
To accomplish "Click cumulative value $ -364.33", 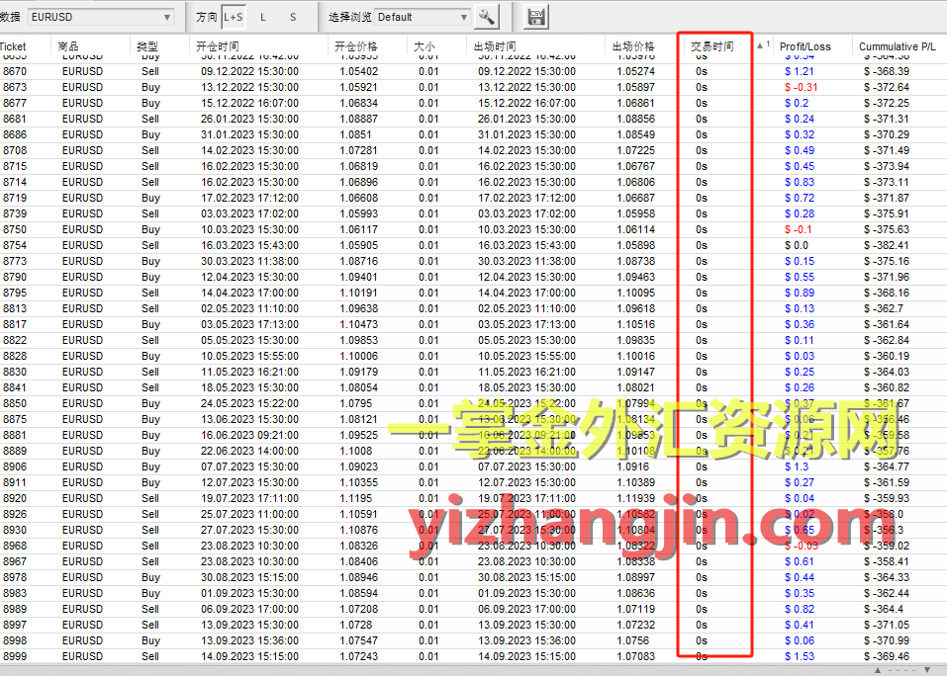I will click(886, 577).
